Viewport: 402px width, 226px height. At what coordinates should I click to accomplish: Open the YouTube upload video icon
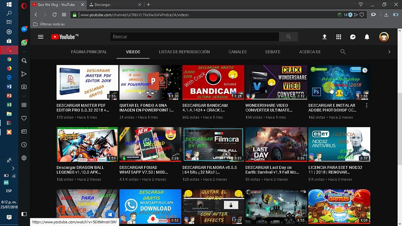324,37
